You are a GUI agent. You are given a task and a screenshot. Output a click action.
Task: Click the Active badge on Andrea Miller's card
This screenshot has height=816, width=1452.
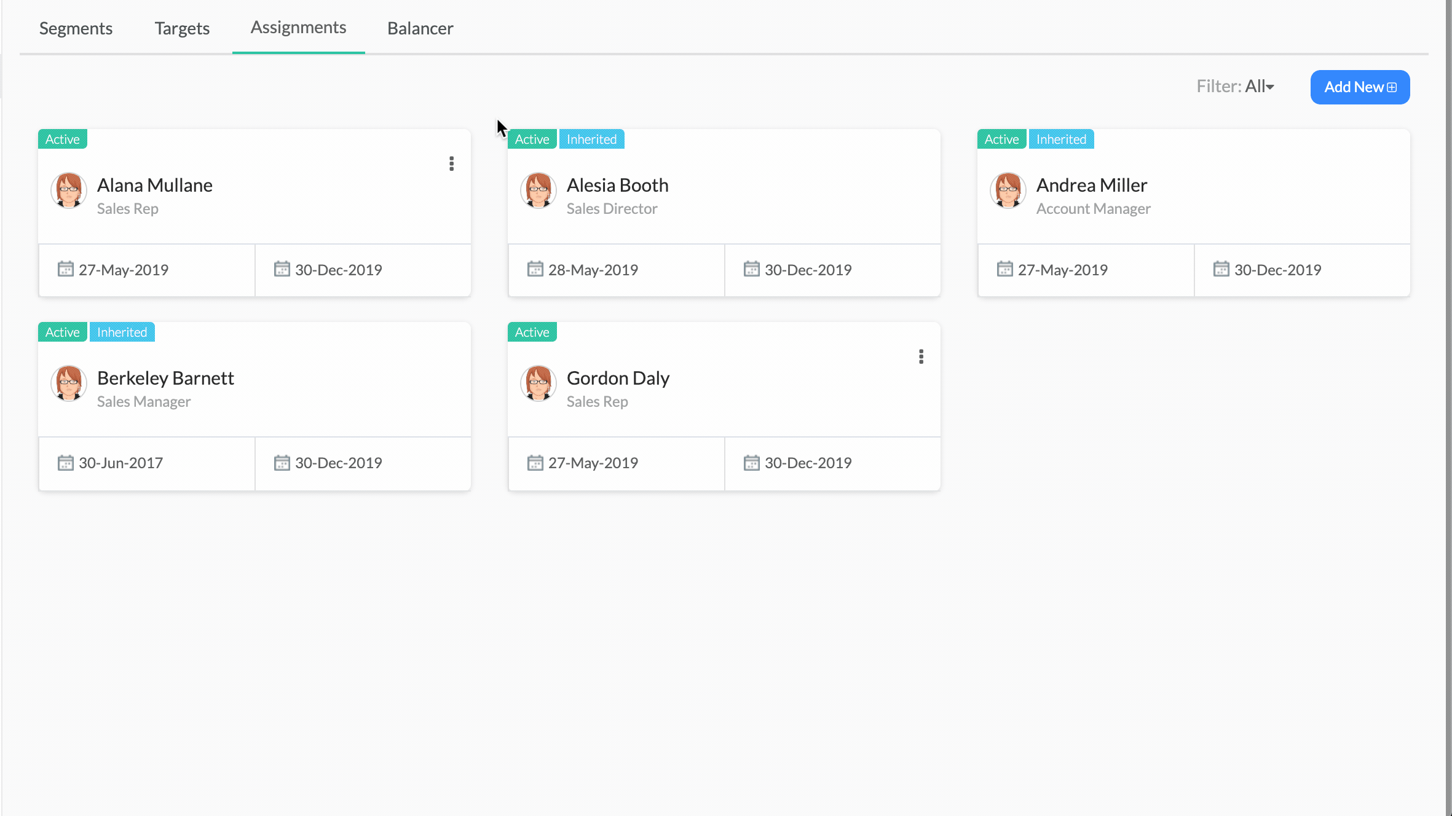tap(1002, 139)
